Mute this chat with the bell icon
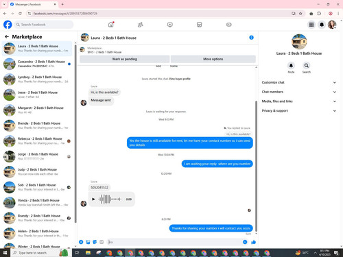 click(x=291, y=66)
